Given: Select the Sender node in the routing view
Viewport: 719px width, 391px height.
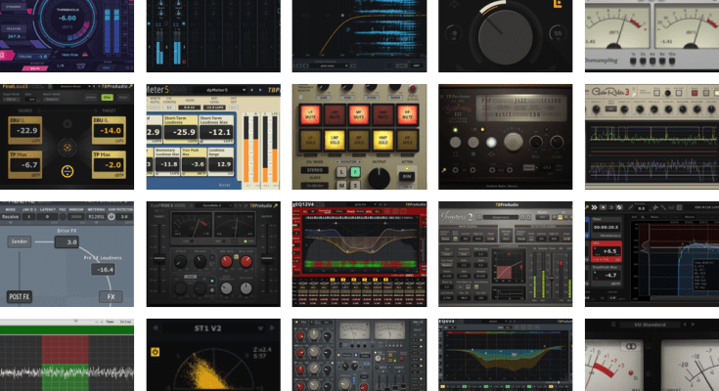Looking at the screenshot, I should coord(19,240).
